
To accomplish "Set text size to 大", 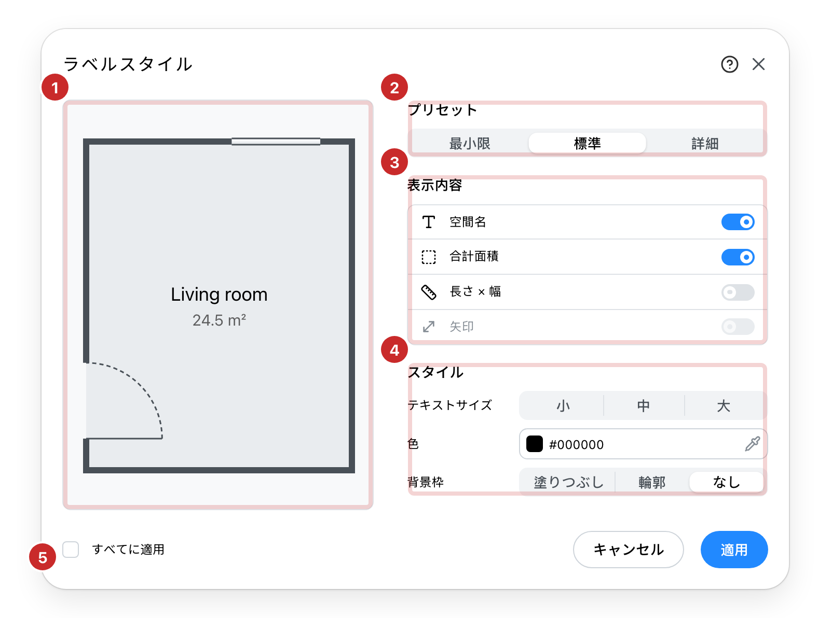I will coord(724,405).
